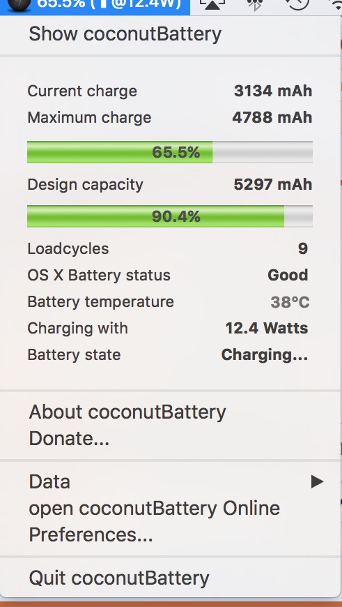
Task: Expand the Data submenu arrow
Action: click(x=317, y=481)
